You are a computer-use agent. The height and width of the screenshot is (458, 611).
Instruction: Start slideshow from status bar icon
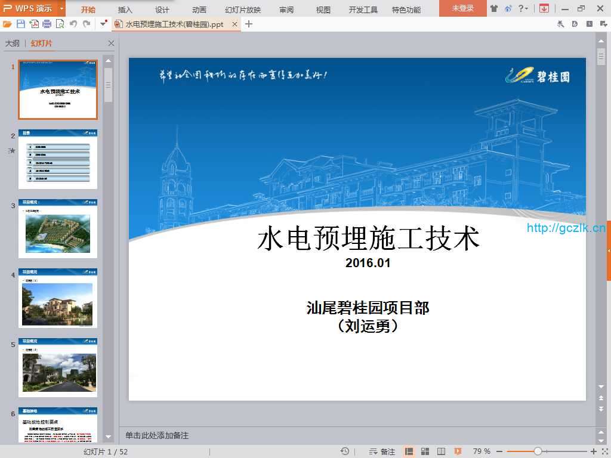[458, 451]
